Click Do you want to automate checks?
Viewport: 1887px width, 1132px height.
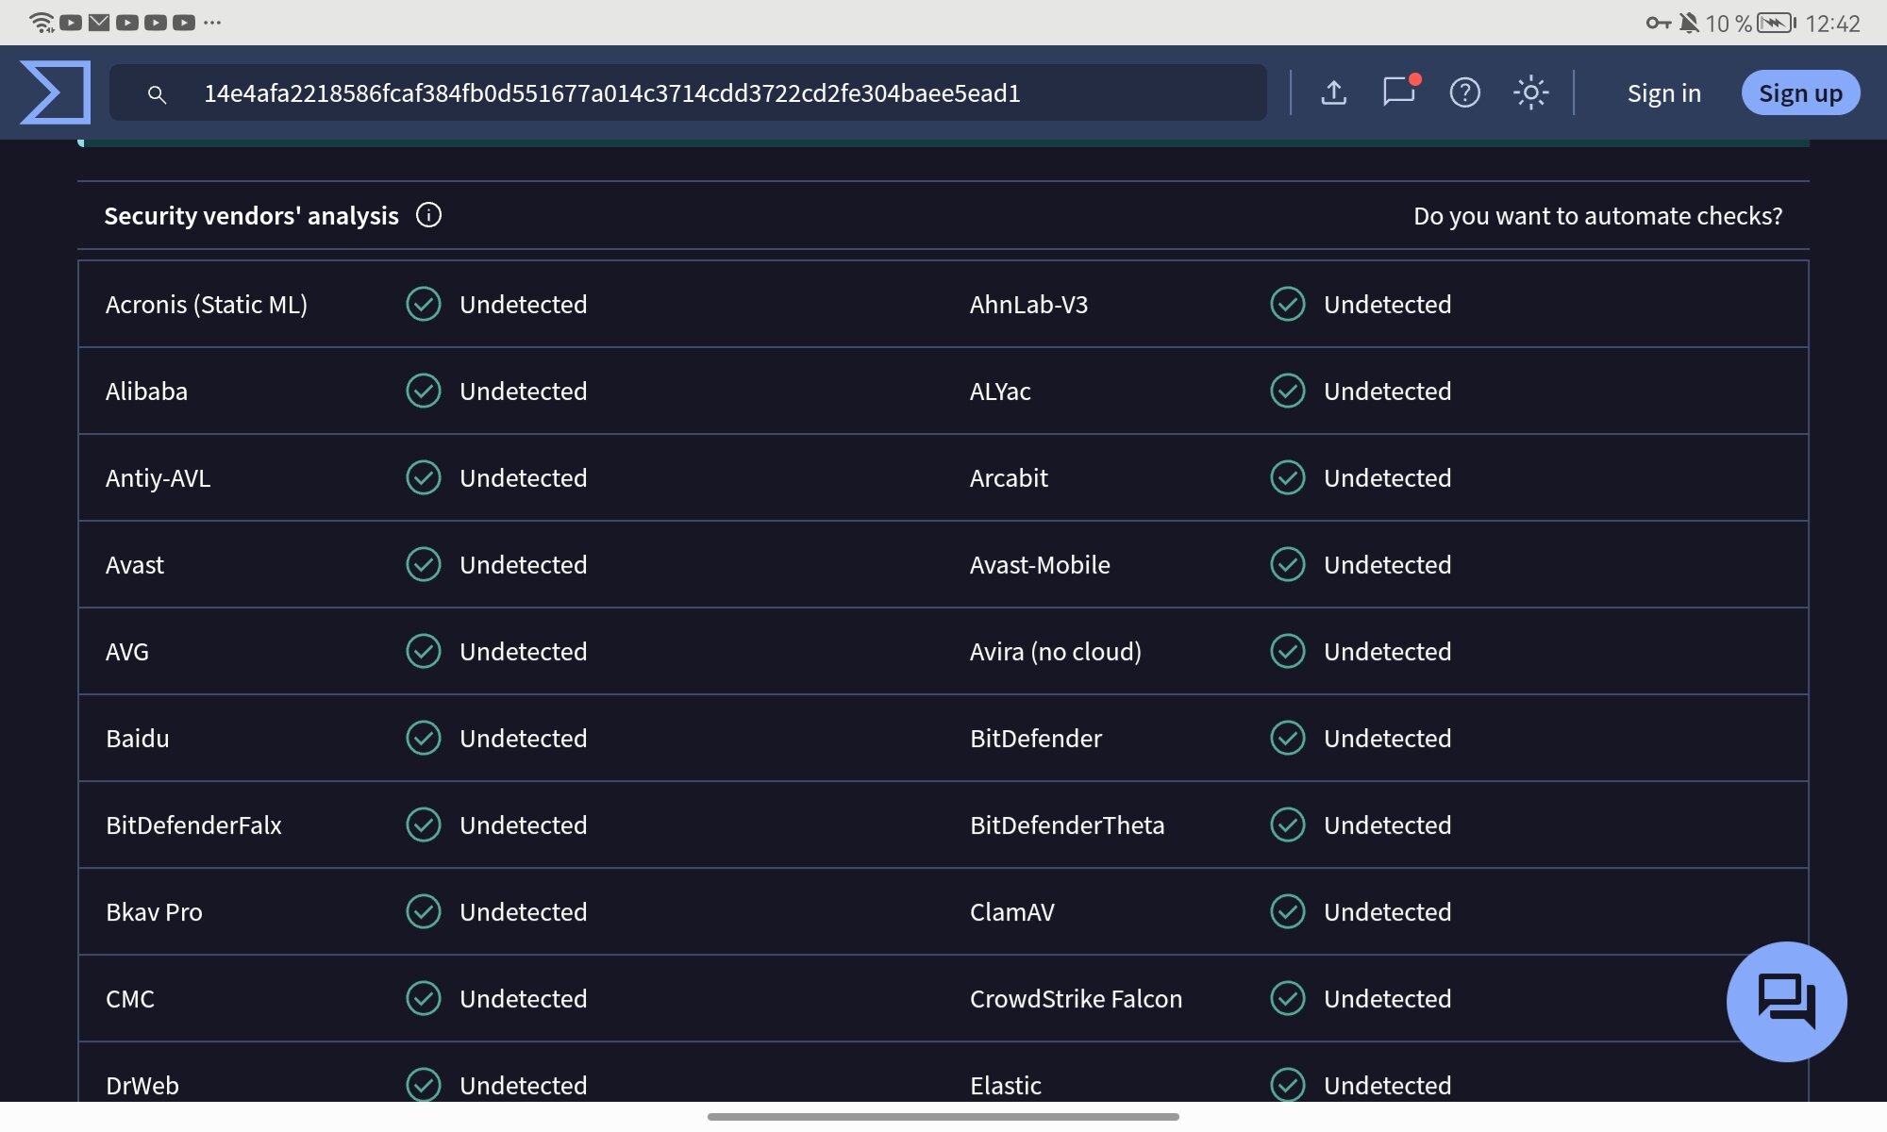[1597, 216]
